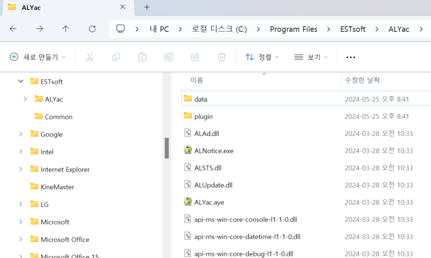This screenshot has height=258, width=431.
Task: Open the 보기 (View) dropdown
Action: click(311, 57)
